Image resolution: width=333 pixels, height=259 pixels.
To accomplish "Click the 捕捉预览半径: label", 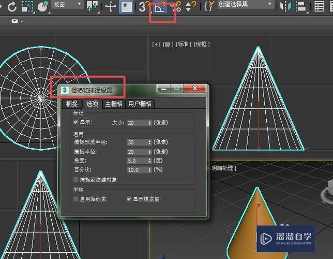I will coord(91,142).
